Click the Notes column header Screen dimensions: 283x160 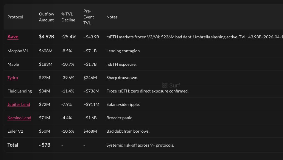[x=112, y=17]
